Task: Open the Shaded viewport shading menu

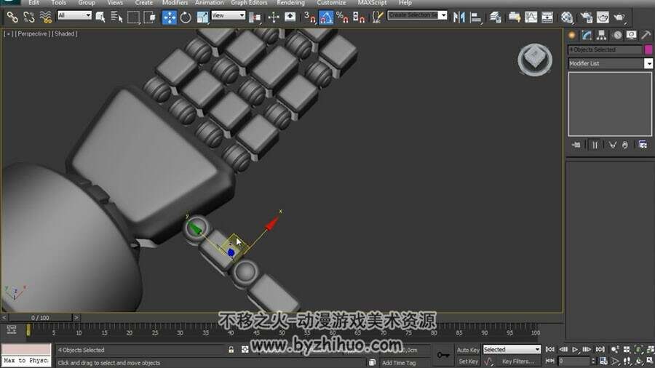Action: tap(64, 33)
